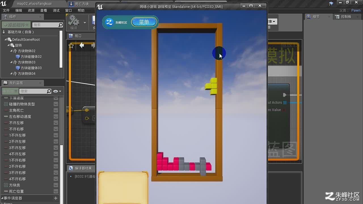This screenshot has width=363, height=204.
Task: Open the 文件 menu
Action: click(x=6, y=10)
